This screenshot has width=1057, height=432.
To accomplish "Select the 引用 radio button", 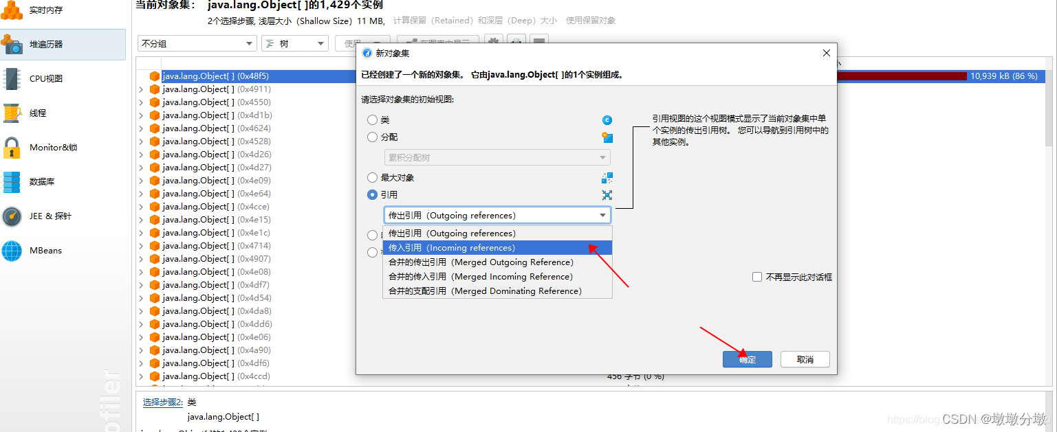I will click(373, 195).
